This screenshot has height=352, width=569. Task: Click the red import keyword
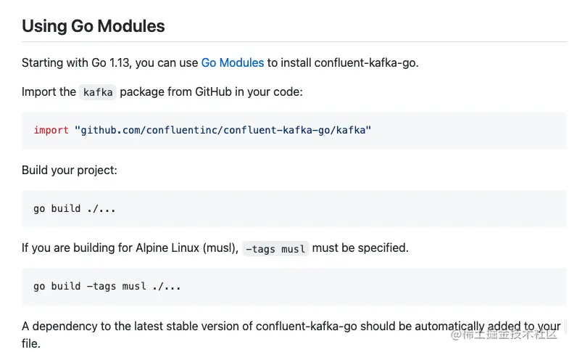coord(51,131)
